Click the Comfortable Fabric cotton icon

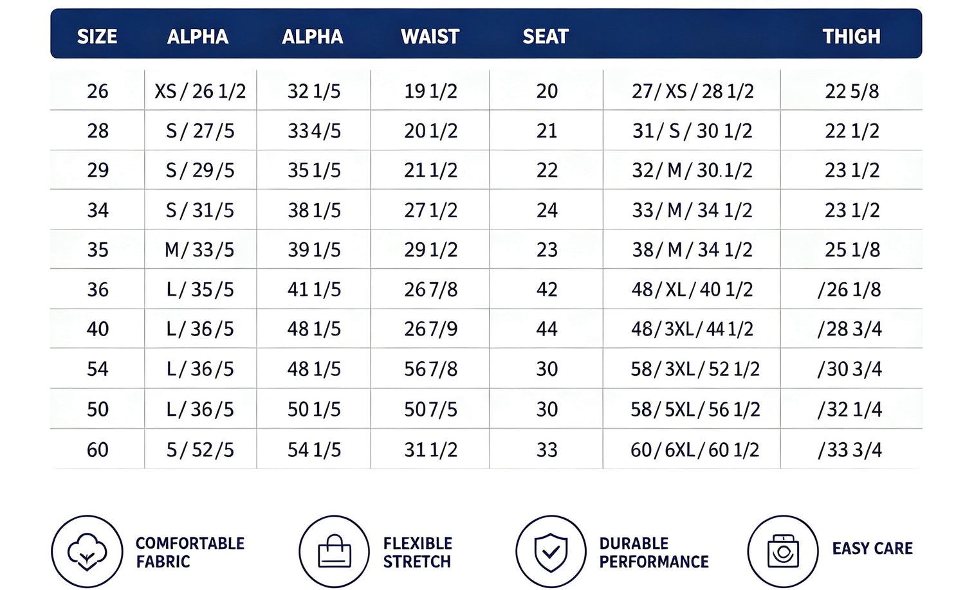[87, 551]
